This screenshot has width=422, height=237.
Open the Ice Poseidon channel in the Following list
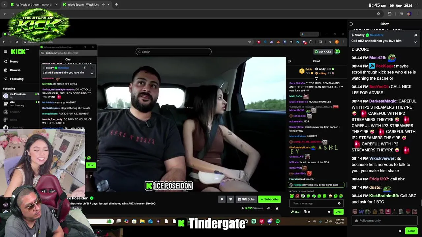click(20, 95)
